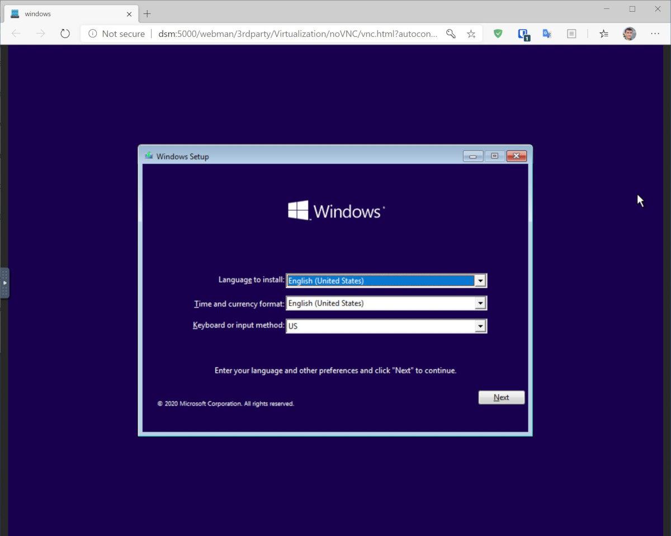Open a new browser tab
671x536 pixels.
coord(147,13)
